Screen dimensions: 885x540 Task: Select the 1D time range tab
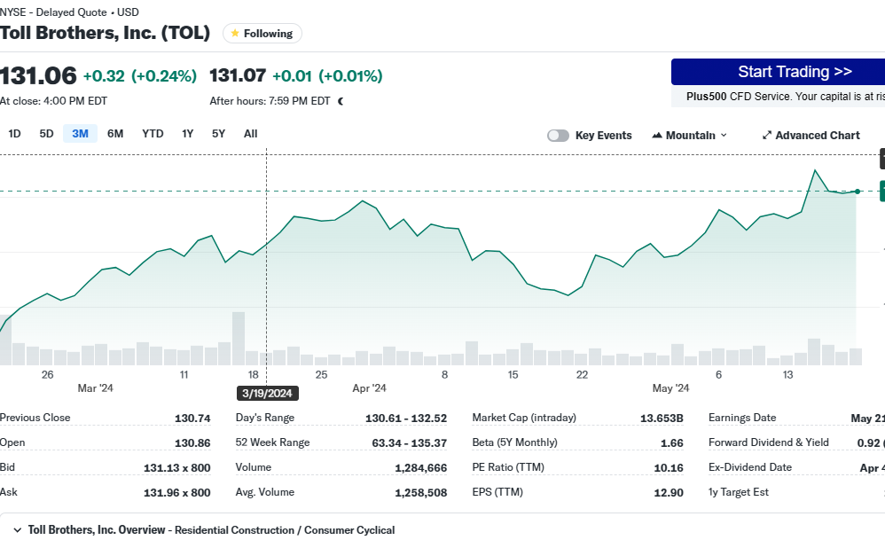[14, 134]
